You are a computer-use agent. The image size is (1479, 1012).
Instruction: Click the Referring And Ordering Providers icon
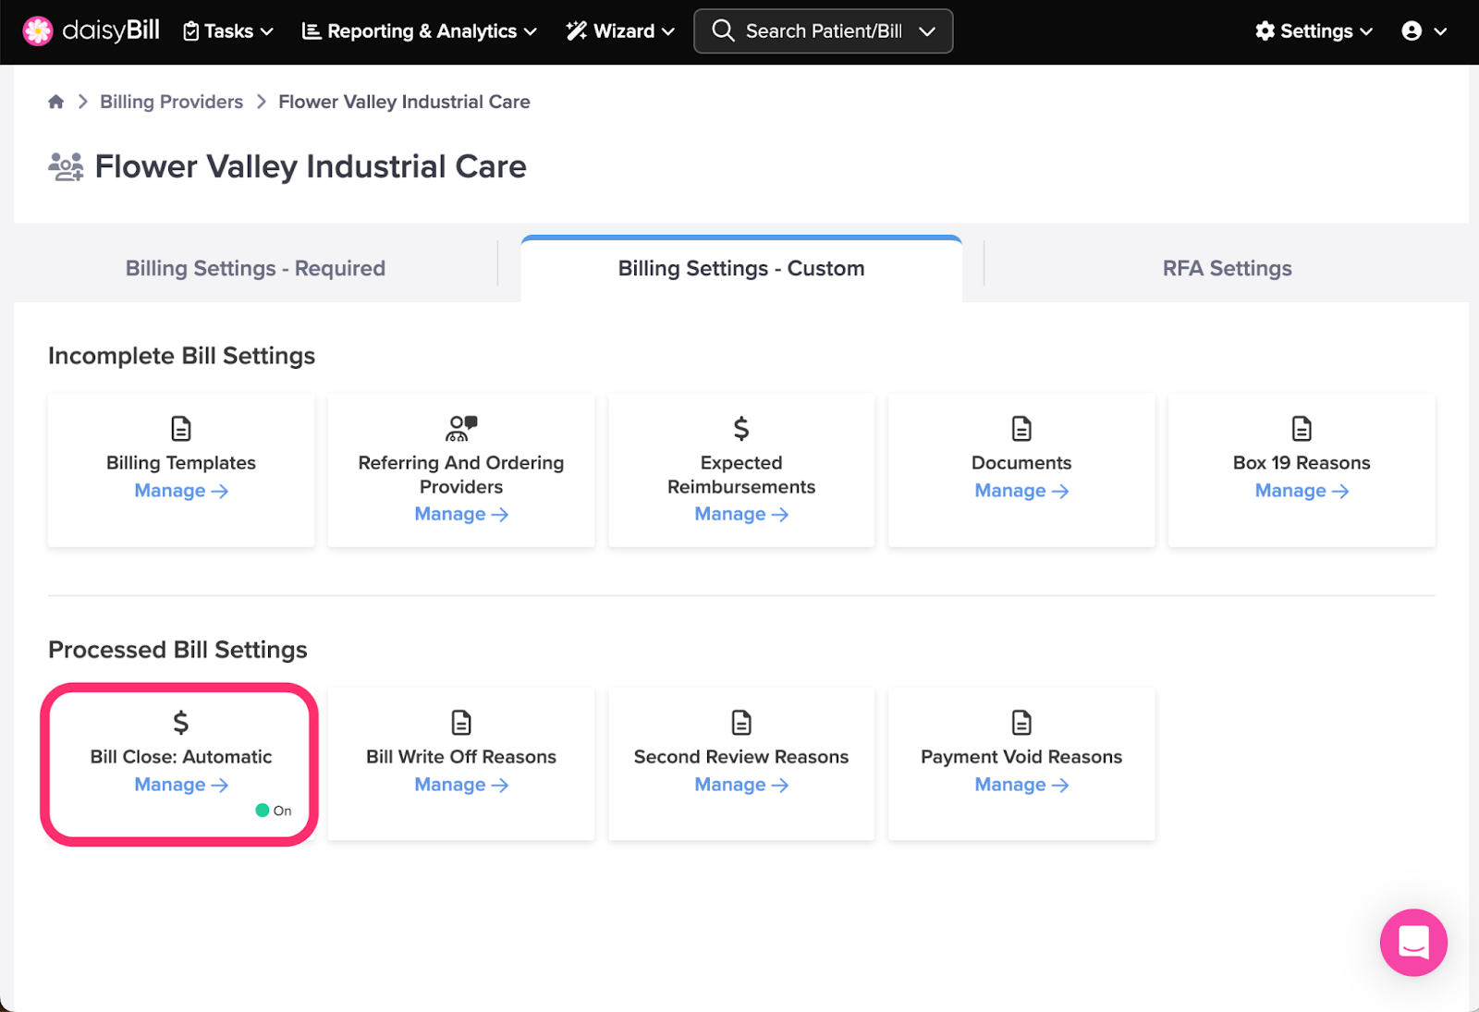pos(461,428)
